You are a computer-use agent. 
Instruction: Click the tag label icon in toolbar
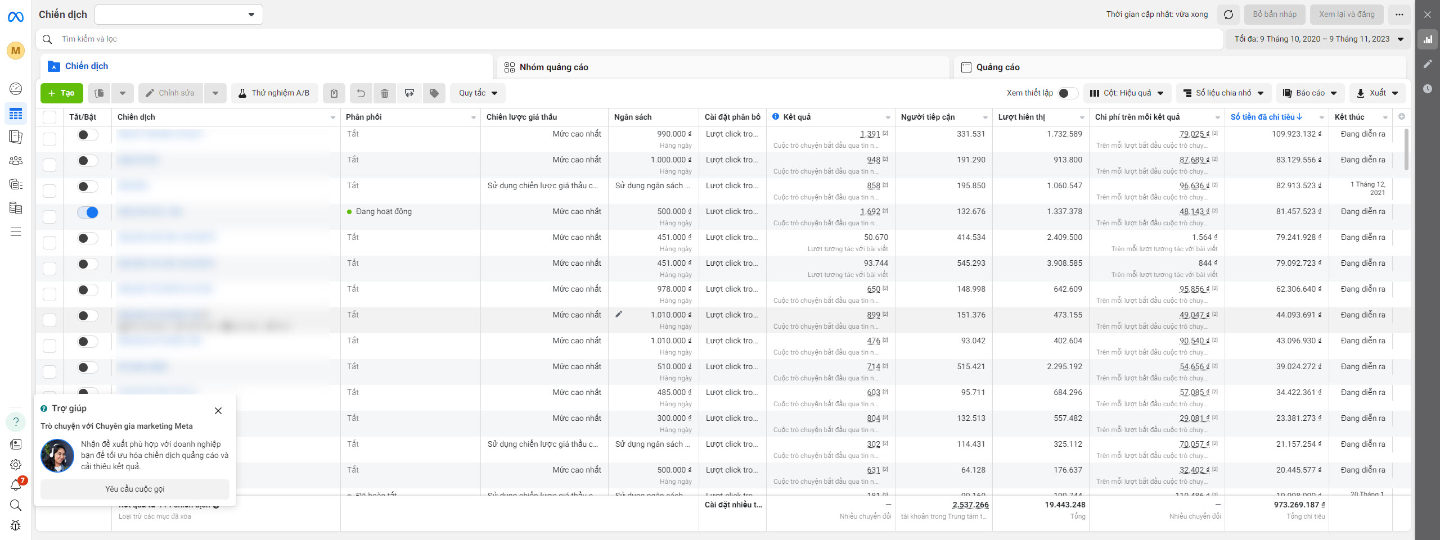434,93
